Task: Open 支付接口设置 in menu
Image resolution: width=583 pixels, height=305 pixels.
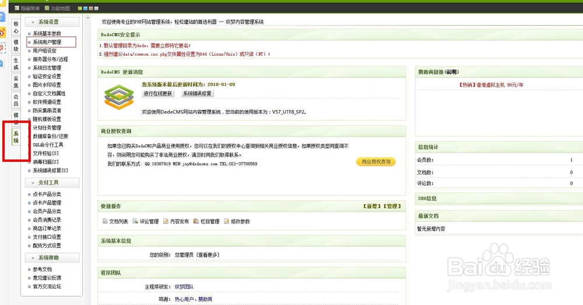Action: [x=47, y=237]
